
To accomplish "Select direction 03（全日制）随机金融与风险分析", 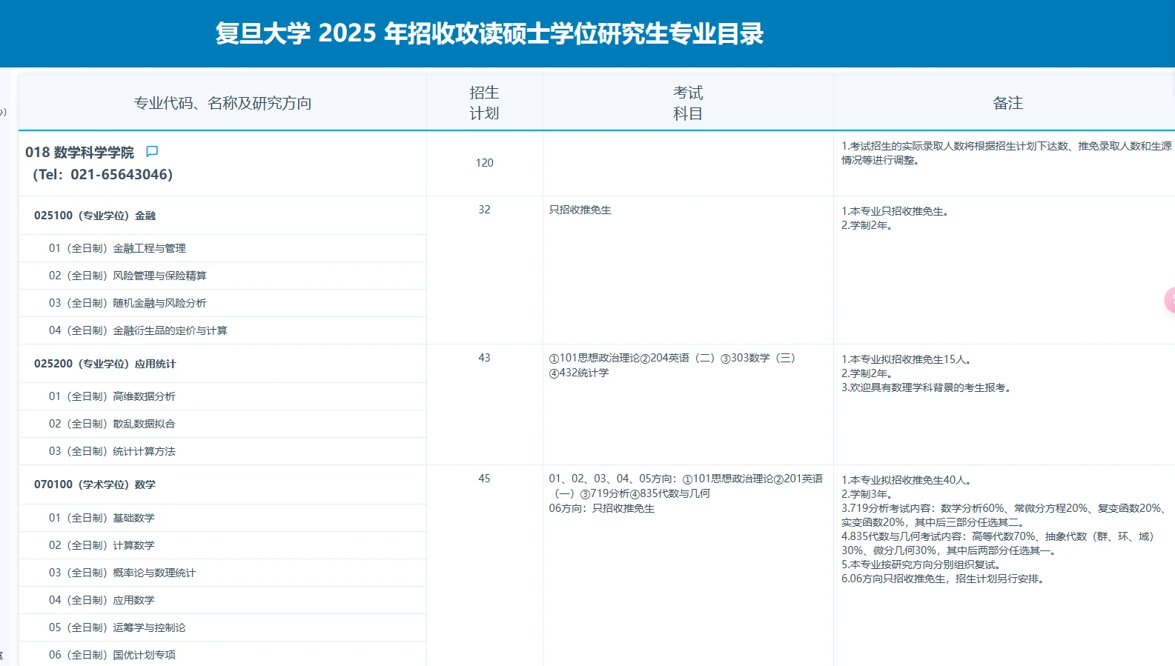I will click(x=222, y=303).
